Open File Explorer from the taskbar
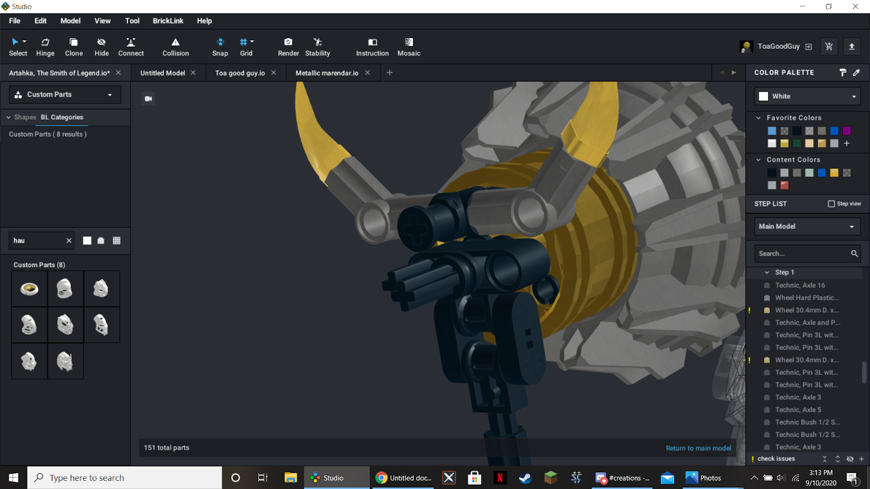 click(290, 478)
